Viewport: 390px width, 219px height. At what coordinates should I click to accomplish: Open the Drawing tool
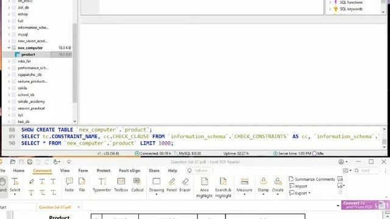(x=157, y=186)
